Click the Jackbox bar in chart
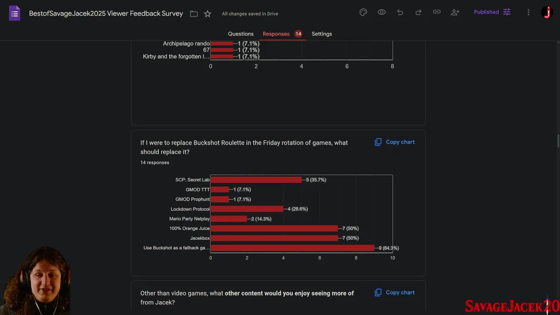This screenshot has height=315, width=560. point(274,238)
